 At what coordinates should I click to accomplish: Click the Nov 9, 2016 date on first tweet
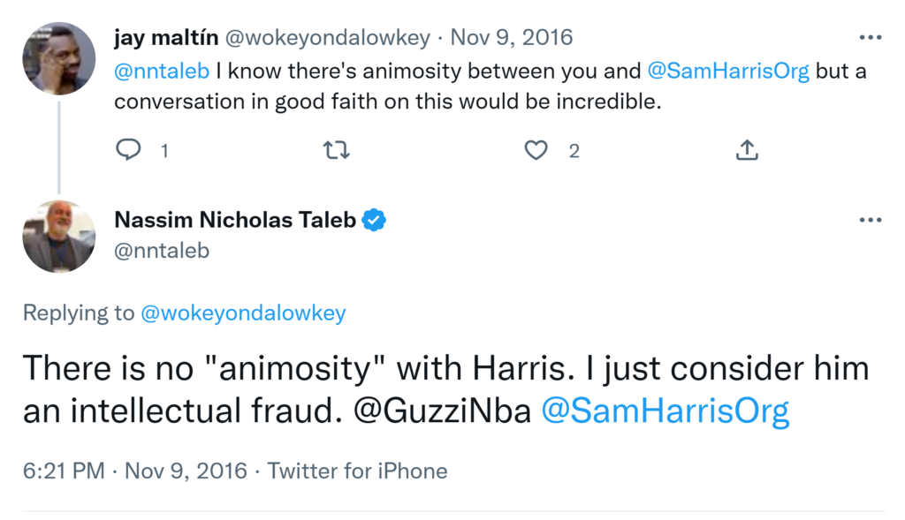[x=512, y=38]
